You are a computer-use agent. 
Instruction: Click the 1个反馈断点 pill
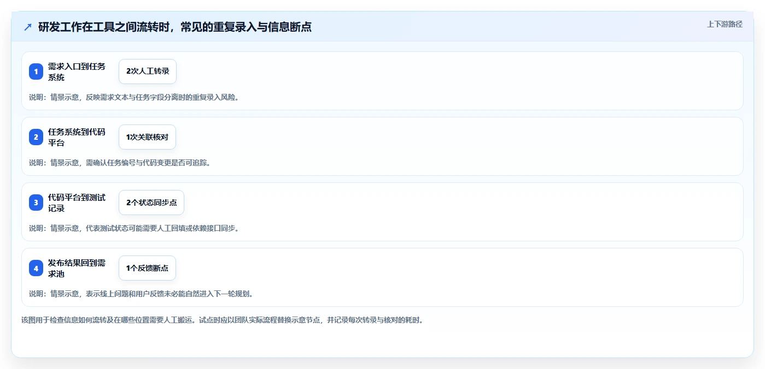point(147,268)
